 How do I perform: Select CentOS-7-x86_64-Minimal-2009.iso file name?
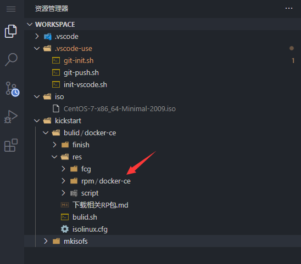[120, 109]
